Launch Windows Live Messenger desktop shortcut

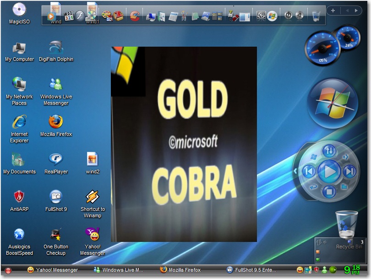pos(56,91)
